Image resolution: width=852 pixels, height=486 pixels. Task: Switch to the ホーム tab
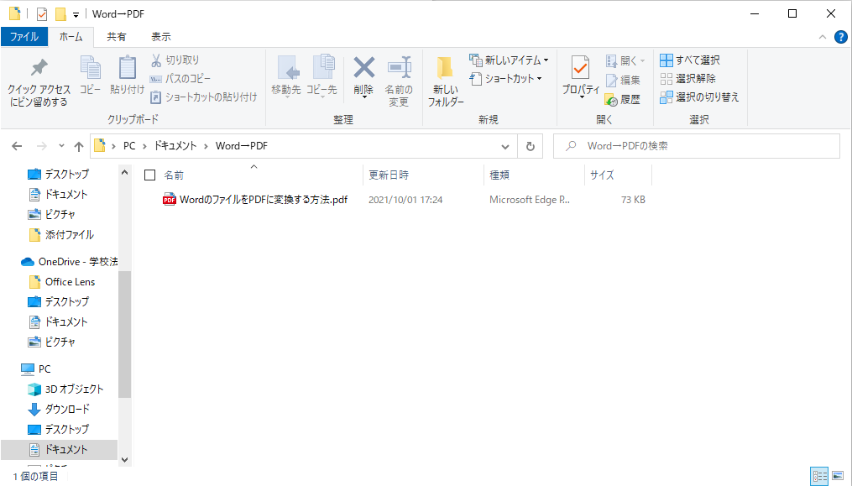pos(71,37)
